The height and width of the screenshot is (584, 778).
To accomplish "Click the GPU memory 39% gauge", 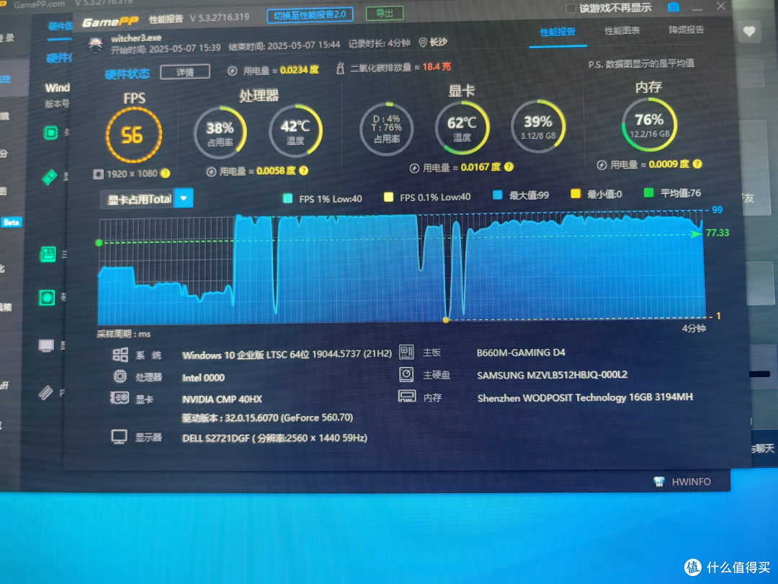I will (x=538, y=126).
